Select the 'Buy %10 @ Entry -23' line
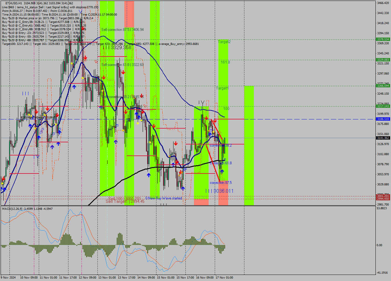 click(x=43, y=33)
